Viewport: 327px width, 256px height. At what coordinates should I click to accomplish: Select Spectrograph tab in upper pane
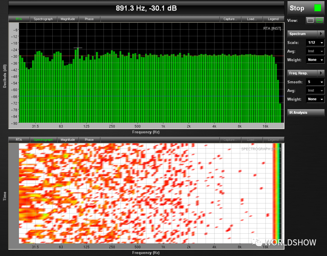tap(43, 19)
